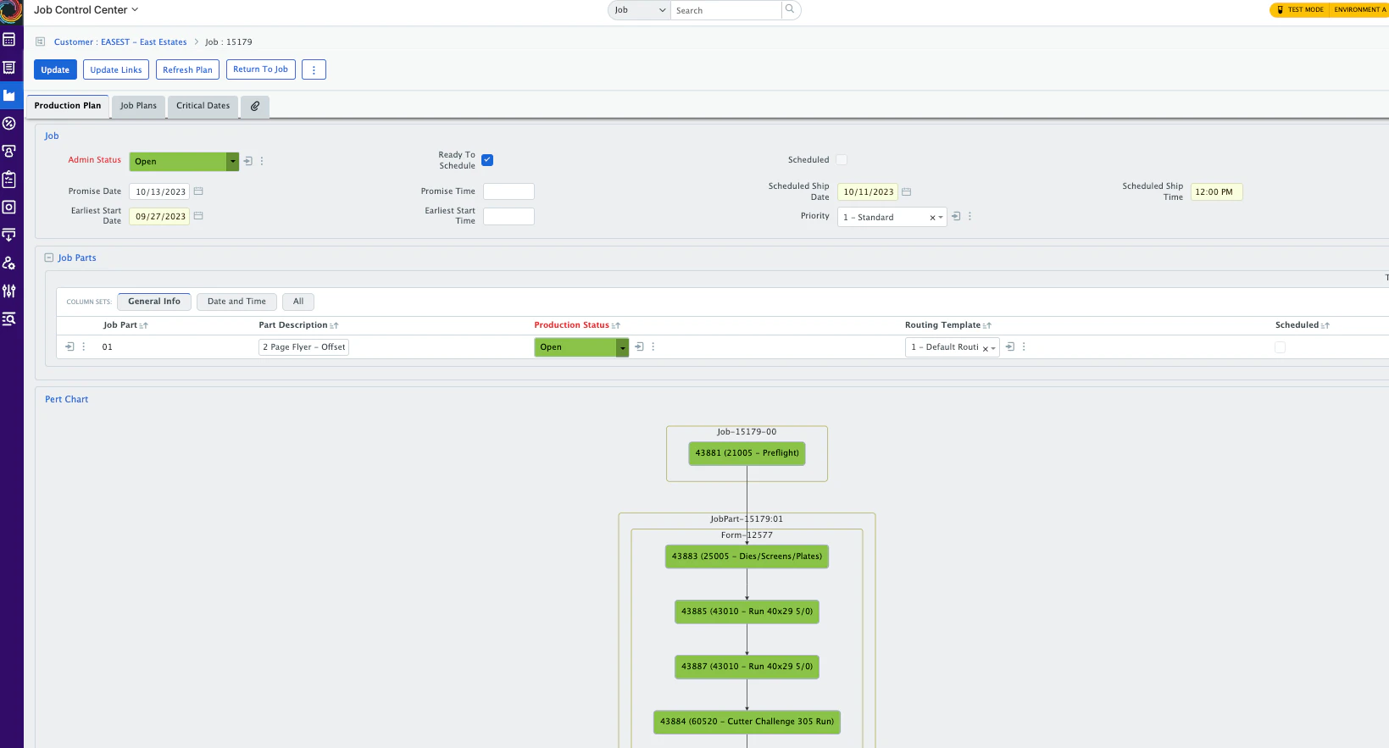1389x748 pixels.
Task: Open the user settings icon in the sidebar
Action: [x=9, y=263]
